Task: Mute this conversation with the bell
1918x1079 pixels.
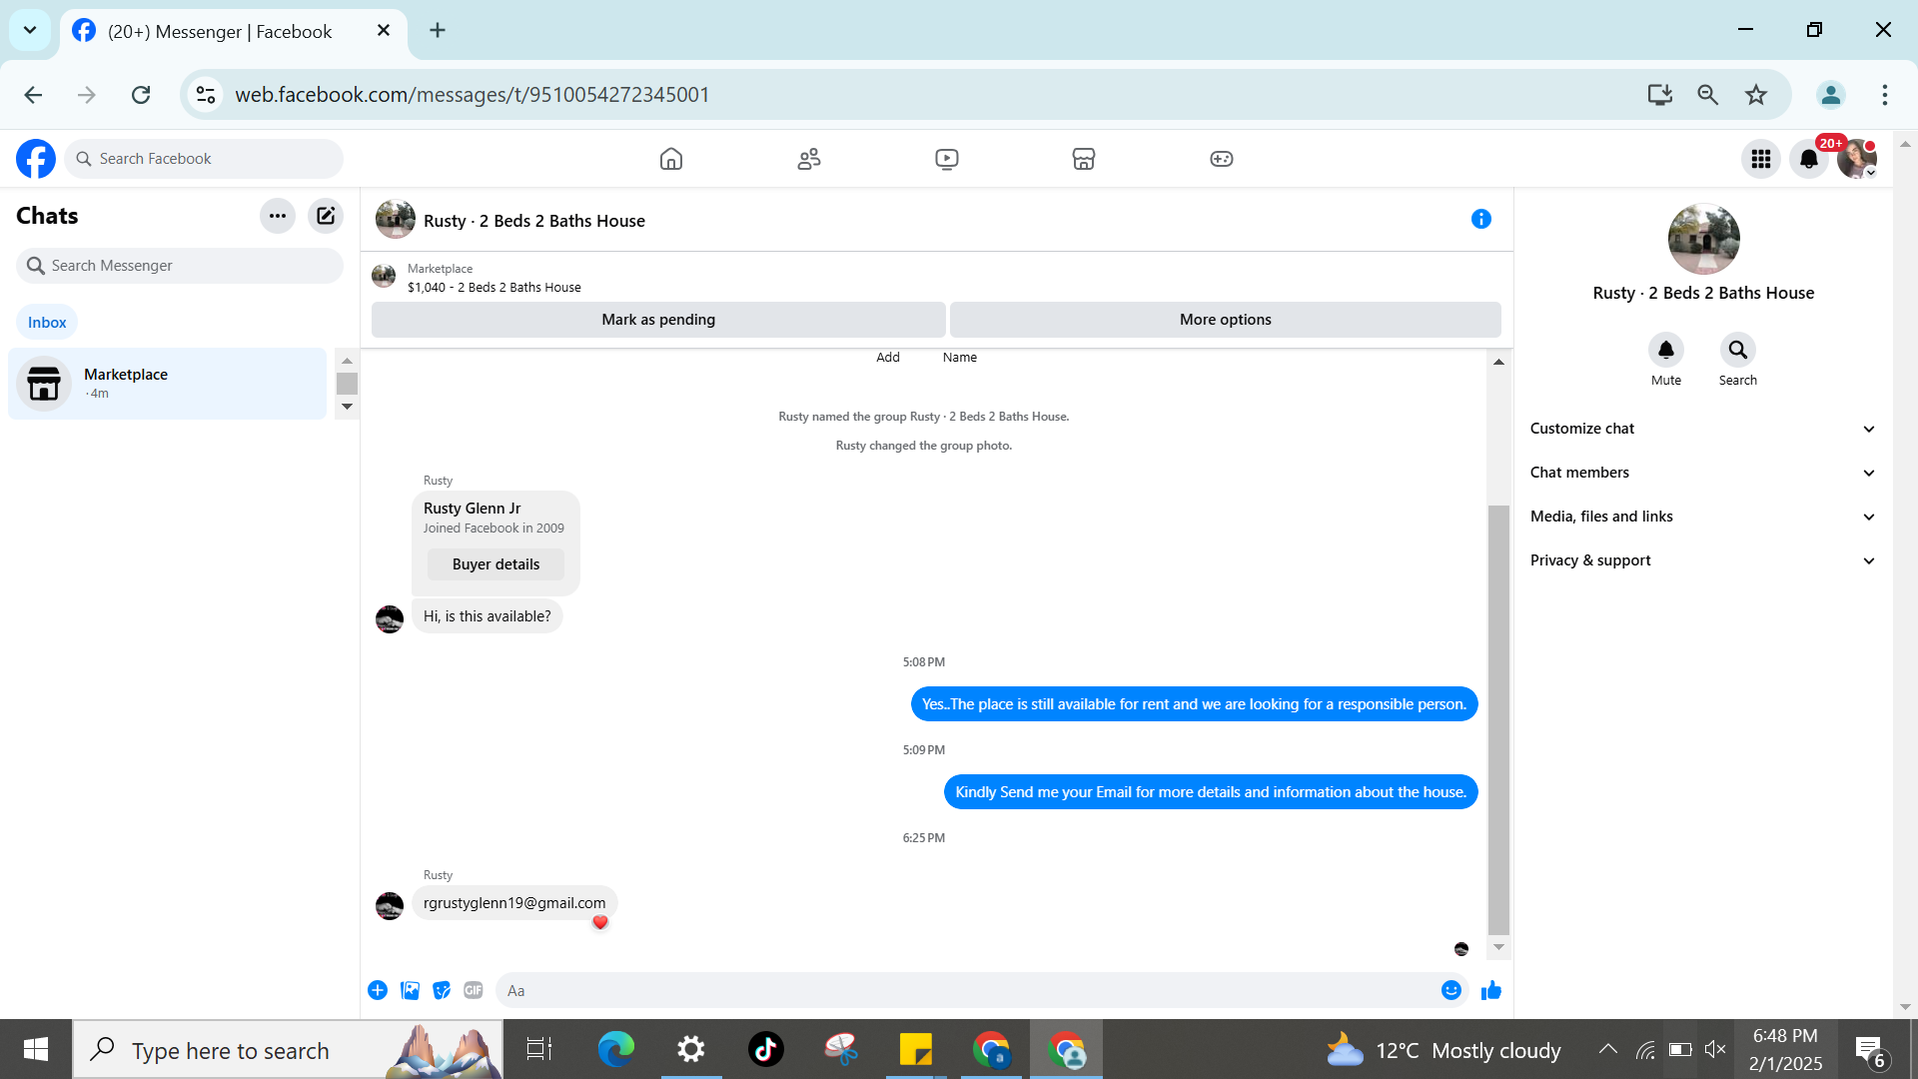Action: click(1665, 351)
